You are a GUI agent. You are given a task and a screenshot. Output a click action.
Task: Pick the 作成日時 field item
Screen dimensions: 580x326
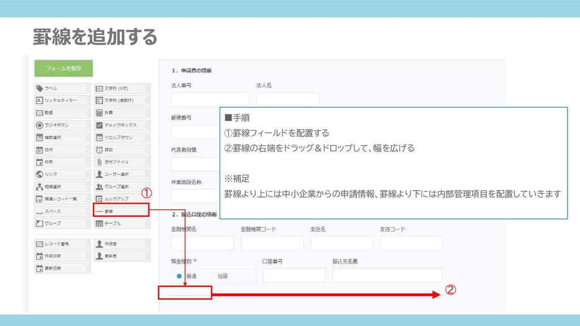coord(62,256)
